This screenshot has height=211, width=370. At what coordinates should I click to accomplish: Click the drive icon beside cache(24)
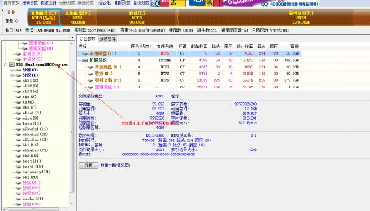coord(18,199)
